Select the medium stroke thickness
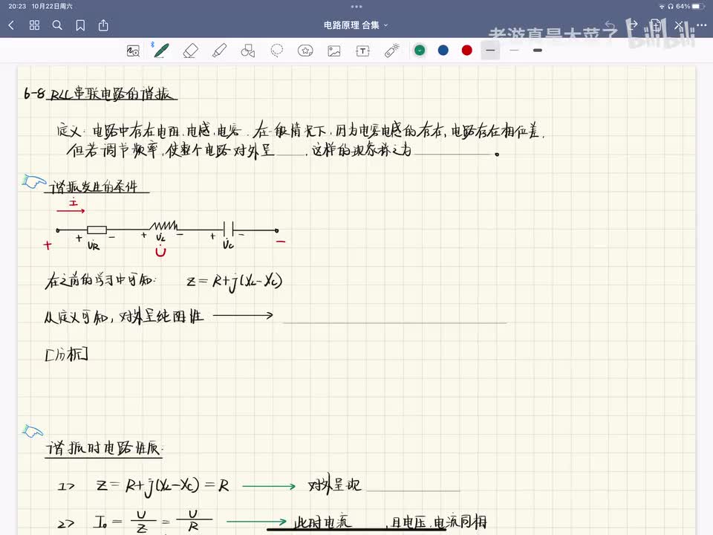Viewport: 713px width, 535px height. (x=491, y=51)
